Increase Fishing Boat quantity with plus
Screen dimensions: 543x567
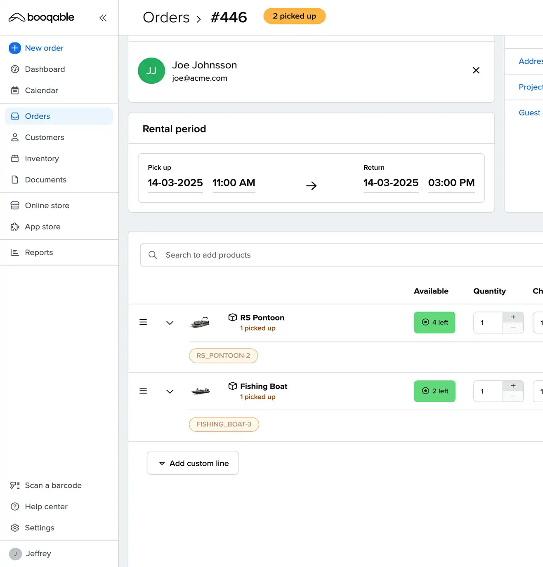click(x=513, y=386)
